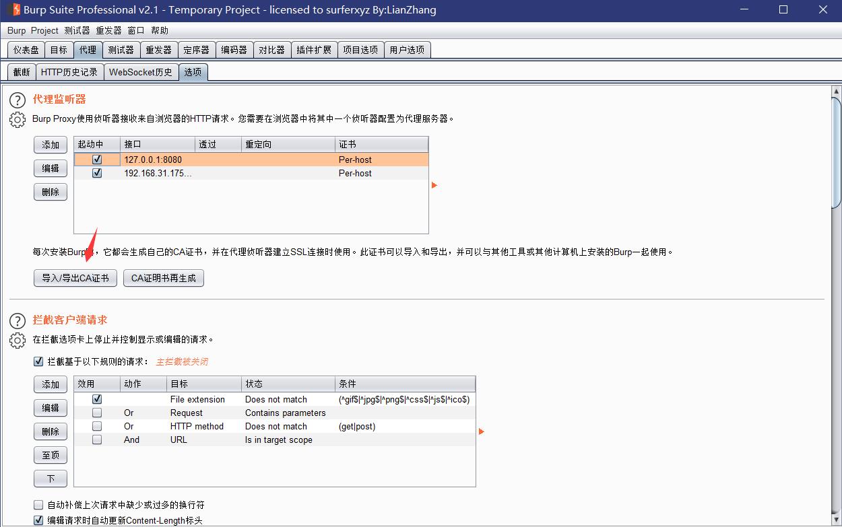Click 下 button for intercept rules
The height and width of the screenshot is (527, 842).
coord(51,479)
